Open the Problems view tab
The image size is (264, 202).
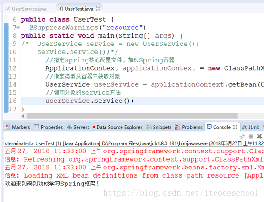(189, 127)
